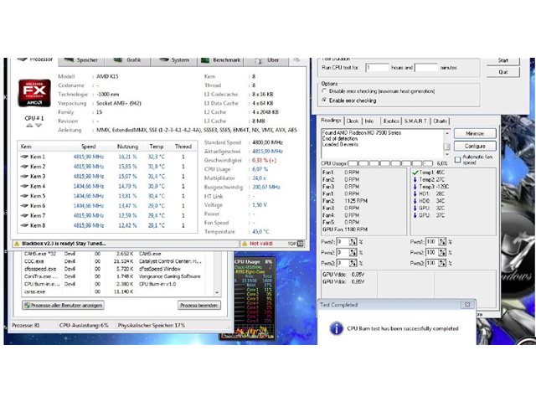Click the small icon right of Über tab
This screenshot has width=536, height=402.
tap(296, 60)
